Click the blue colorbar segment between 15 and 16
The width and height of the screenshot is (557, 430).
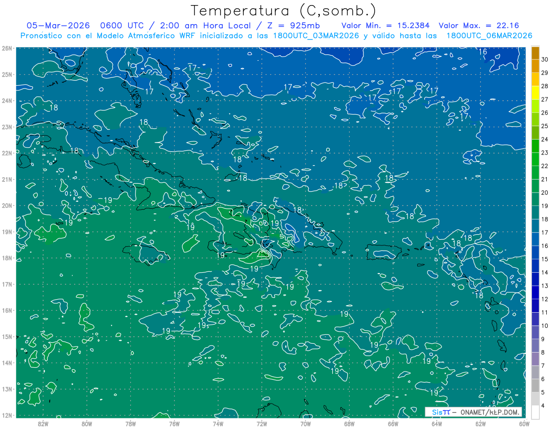tap(535, 252)
